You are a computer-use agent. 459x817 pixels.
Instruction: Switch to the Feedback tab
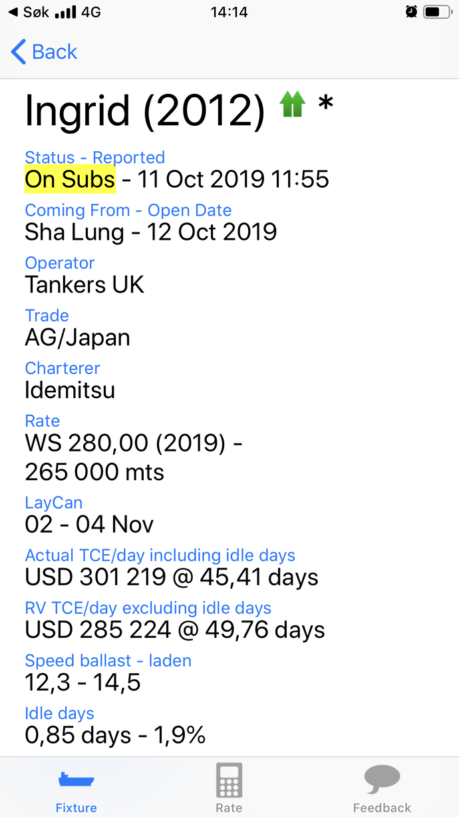382,786
